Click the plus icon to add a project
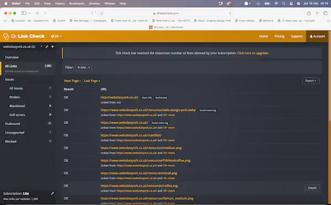 (52, 47)
